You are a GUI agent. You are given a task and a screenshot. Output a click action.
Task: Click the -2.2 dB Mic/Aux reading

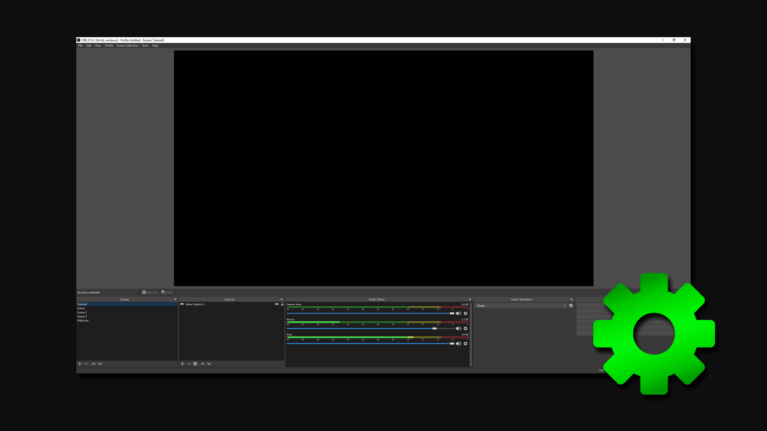[x=464, y=320]
